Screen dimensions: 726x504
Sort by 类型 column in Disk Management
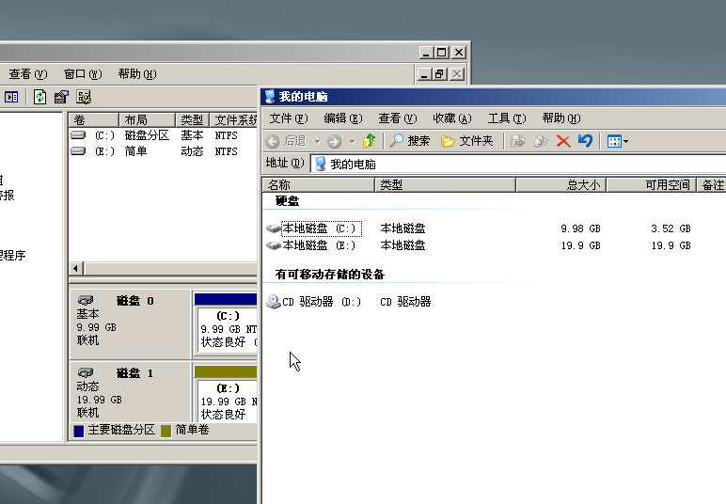point(193,119)
